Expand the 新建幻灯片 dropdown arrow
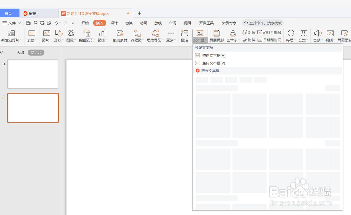351x215 pixels. 20,40
